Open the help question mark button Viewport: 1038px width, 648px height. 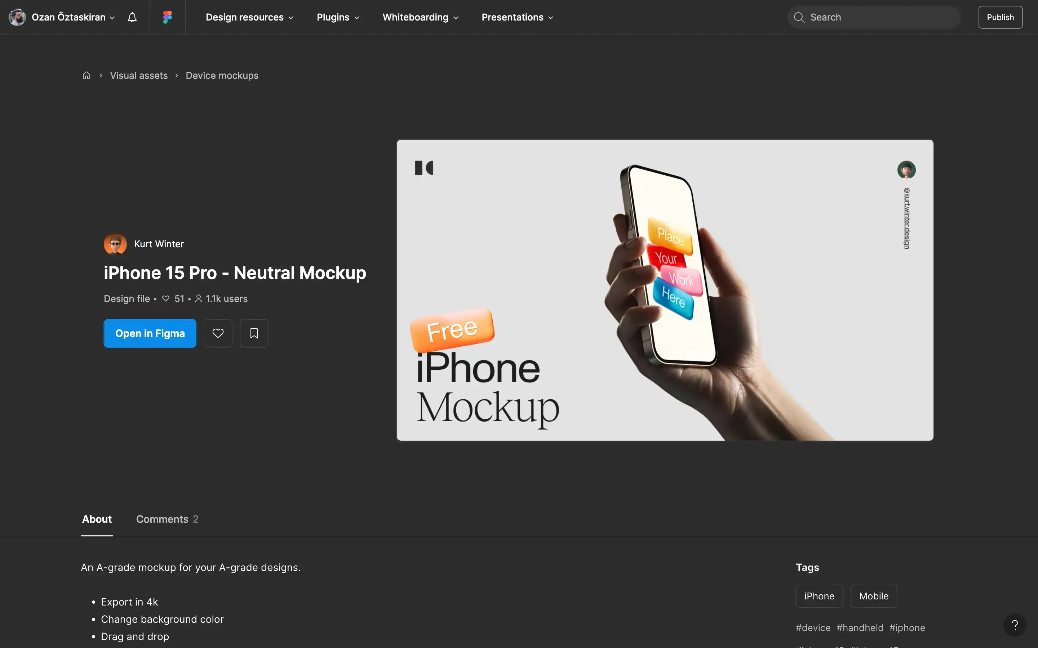pyautogui.click(x=1015, y=625)
